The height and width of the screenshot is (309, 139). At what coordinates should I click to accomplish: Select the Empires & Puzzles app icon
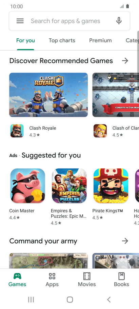click(x=69, y=186)
